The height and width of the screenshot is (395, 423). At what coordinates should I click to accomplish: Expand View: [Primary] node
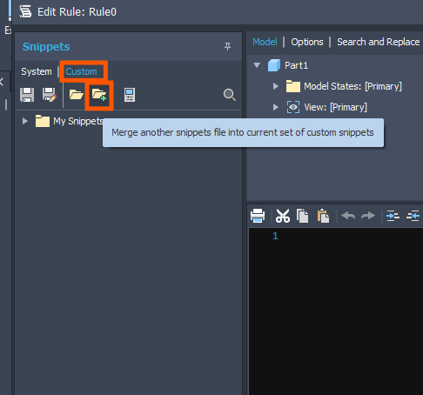click(x=276, y=107)
